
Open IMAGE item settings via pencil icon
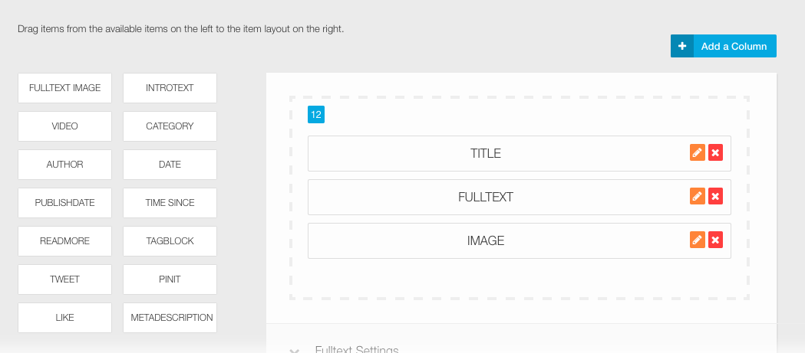coord(698,240)
